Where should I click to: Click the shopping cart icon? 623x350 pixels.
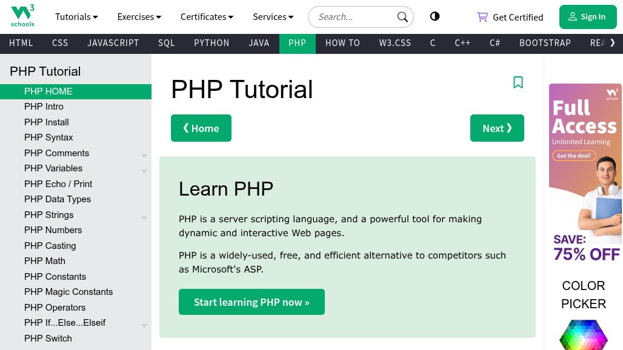482,17
